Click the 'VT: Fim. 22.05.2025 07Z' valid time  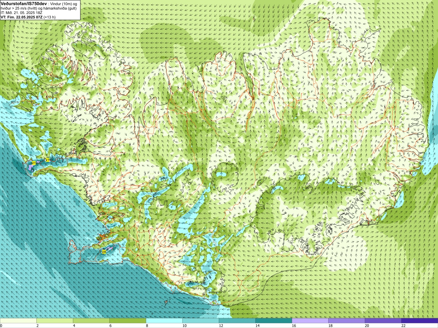(x=22, y=17)
